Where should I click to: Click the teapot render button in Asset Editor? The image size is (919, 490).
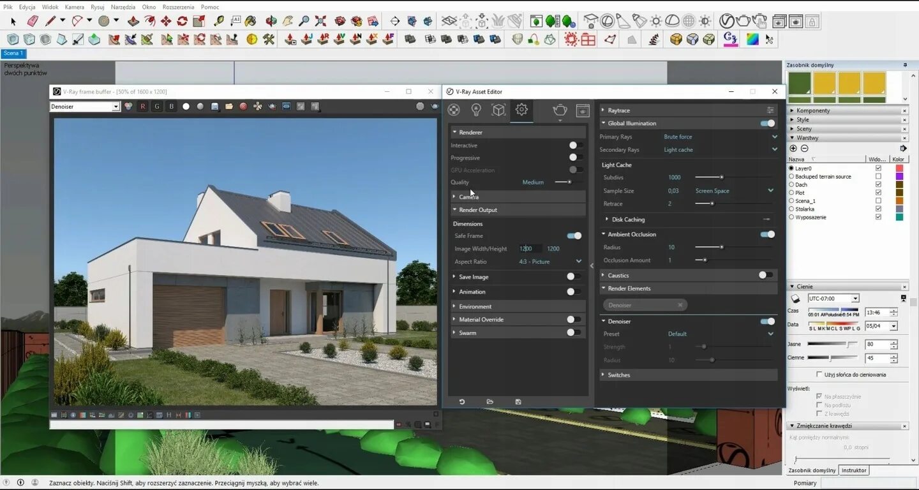[560, 110]
